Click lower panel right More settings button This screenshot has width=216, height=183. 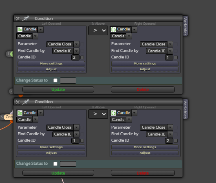pos(145,147)
